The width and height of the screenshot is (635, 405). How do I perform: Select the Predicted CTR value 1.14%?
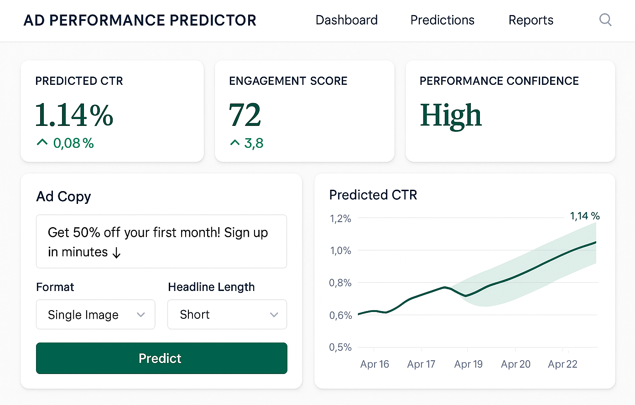74,115
